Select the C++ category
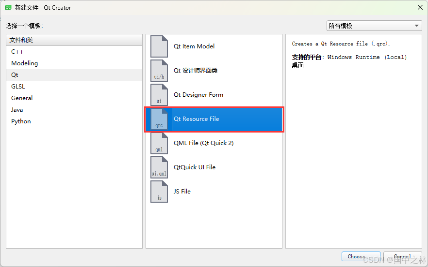Image resolution: width=428 pixels, height=267 pixels. click(74, 52)
